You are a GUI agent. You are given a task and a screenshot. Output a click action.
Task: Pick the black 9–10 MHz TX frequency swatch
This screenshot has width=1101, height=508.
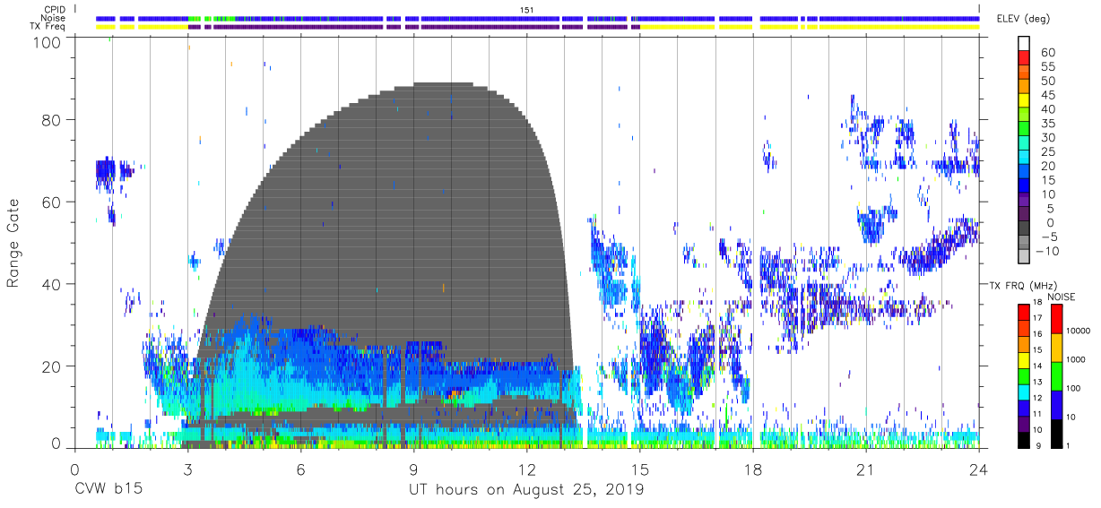tap(1024, 440)
